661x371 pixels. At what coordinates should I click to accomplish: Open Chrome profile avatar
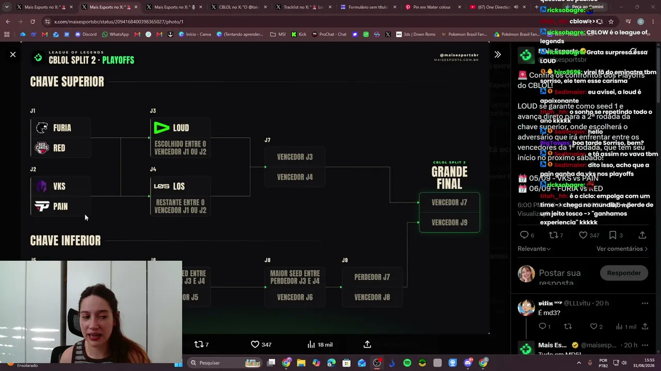(x=640, y=22)
